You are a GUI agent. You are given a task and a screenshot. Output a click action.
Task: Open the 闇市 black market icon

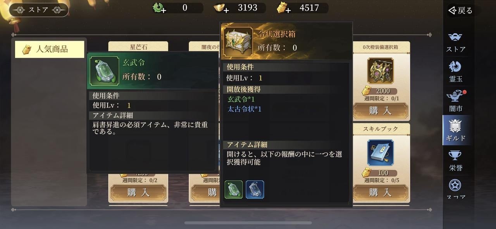[456, 101]
